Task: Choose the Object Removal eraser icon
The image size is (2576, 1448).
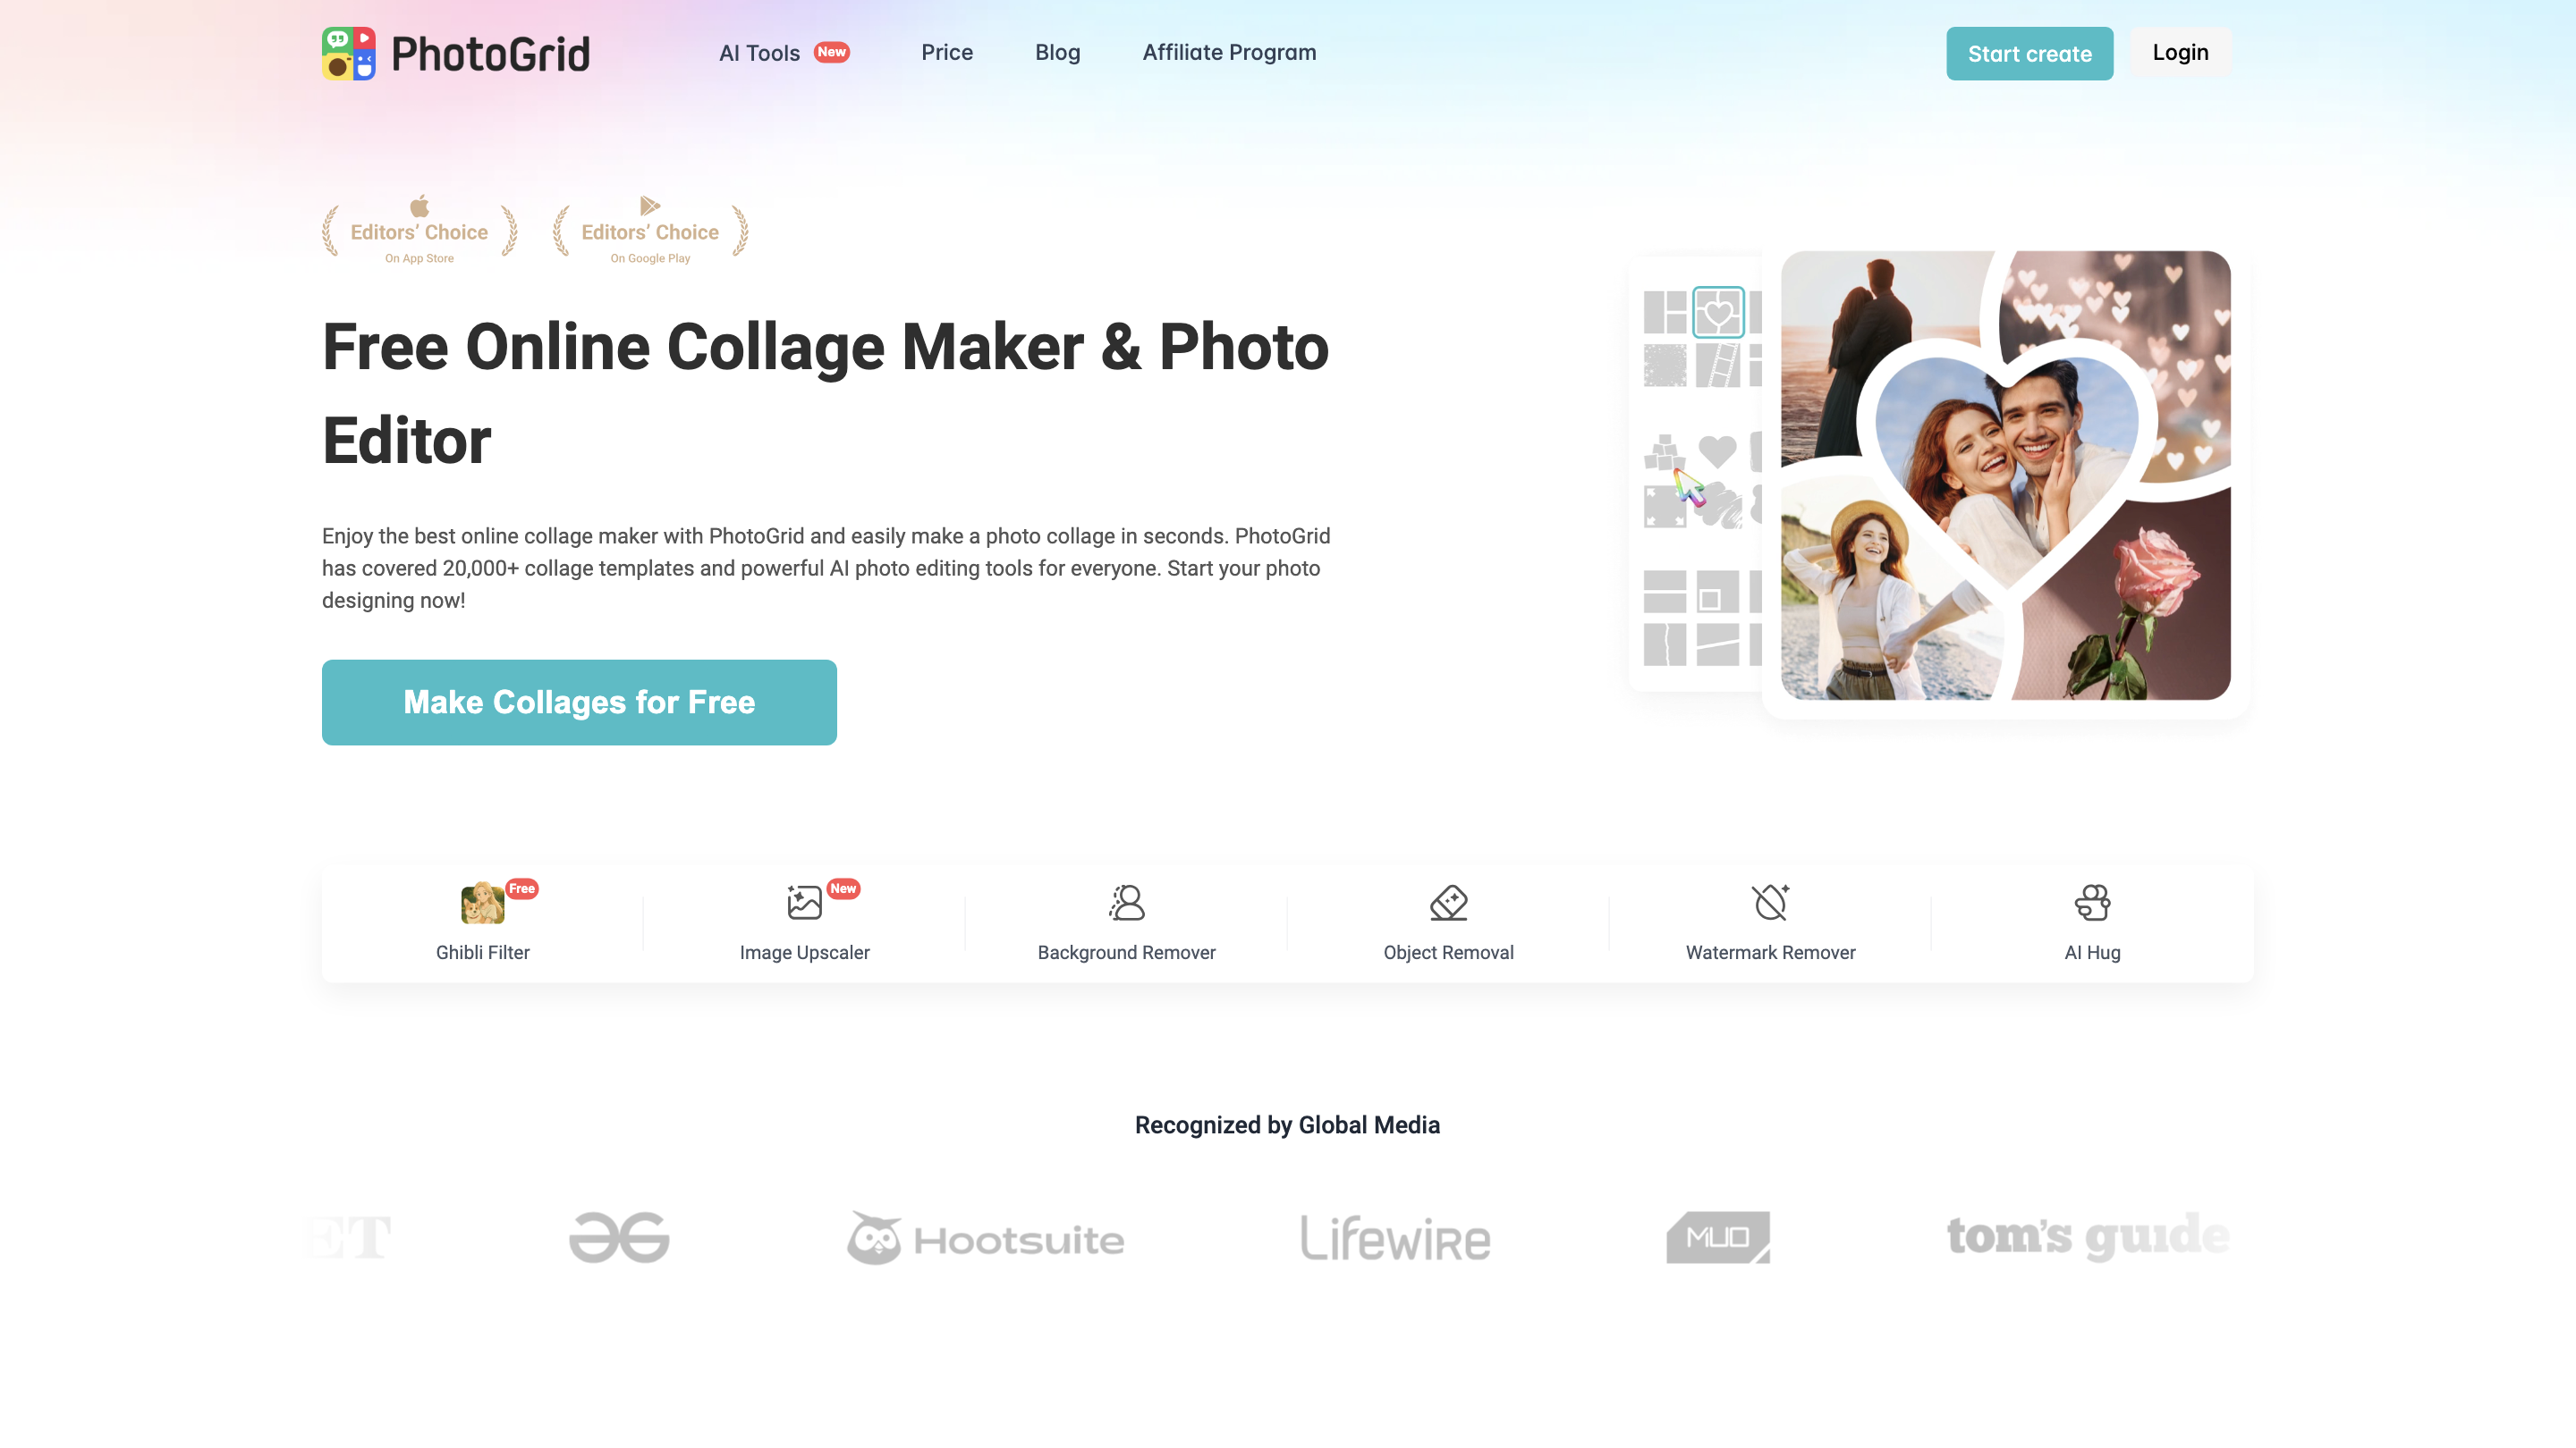Action: pos(1448,903)
